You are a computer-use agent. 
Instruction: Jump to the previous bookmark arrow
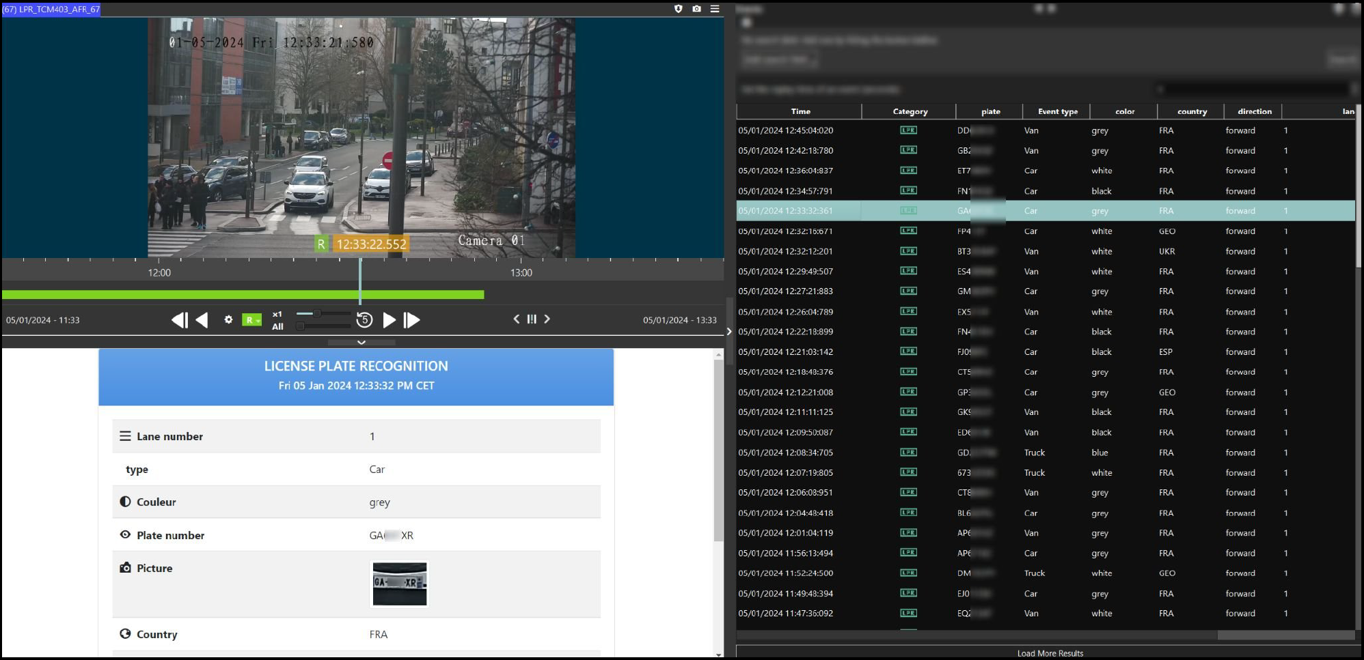click(517, 319)
